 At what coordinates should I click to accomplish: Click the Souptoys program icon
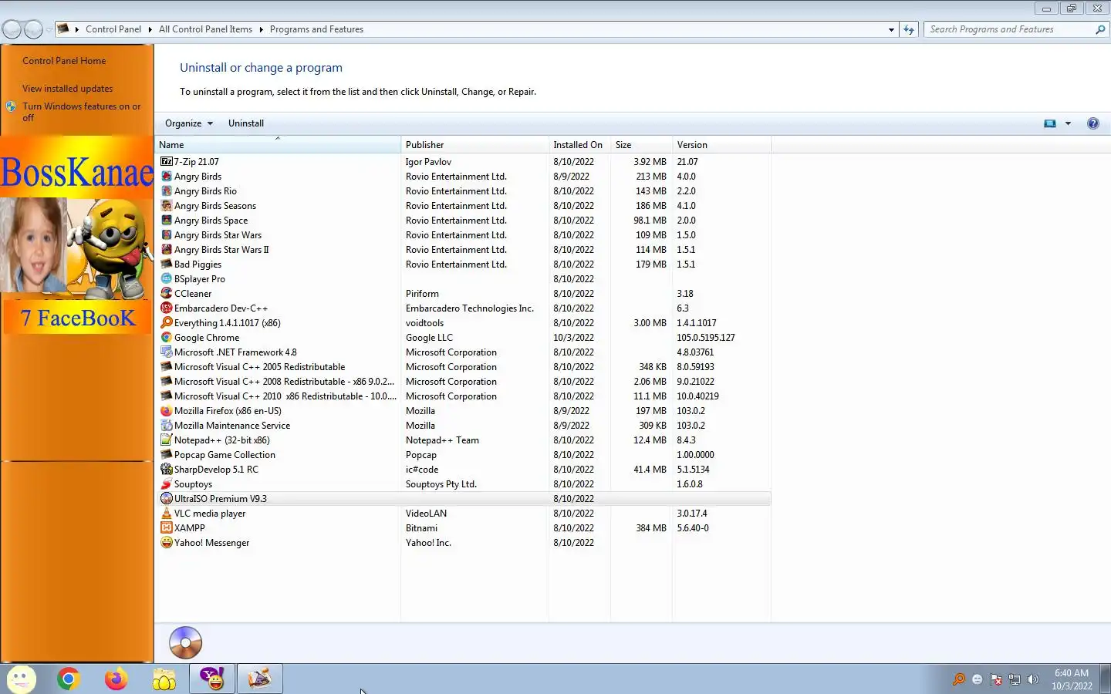[166, 484]
